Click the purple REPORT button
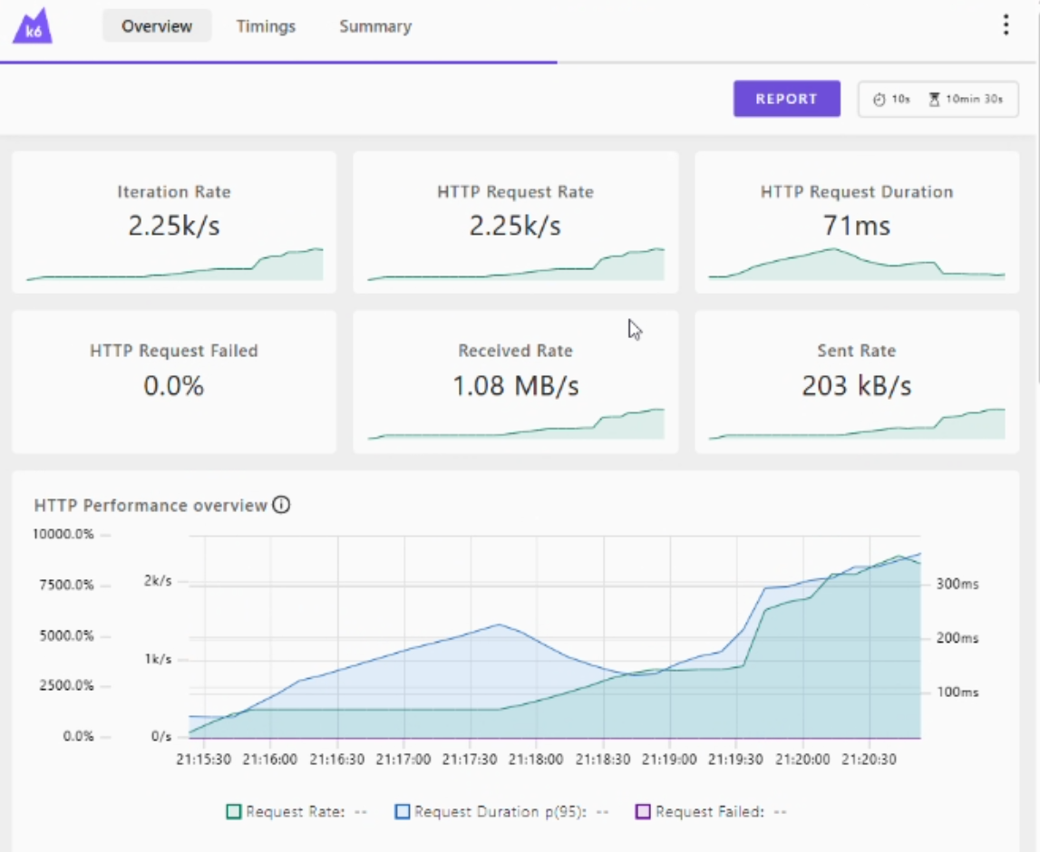The image size is (1040, 852). 787,99
